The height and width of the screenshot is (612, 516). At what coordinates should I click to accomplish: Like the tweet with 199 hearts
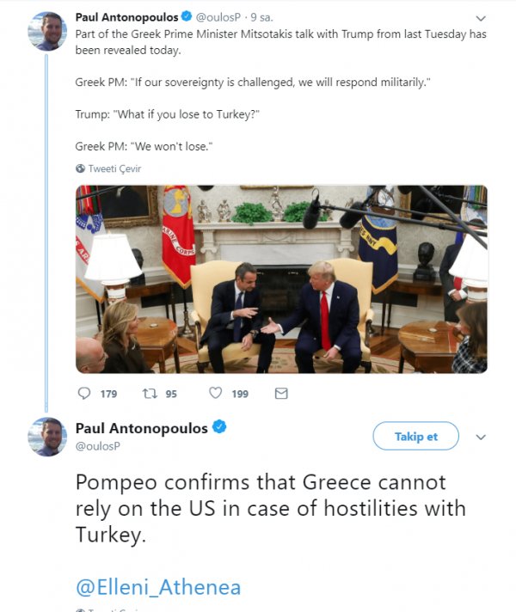(216, 393)
